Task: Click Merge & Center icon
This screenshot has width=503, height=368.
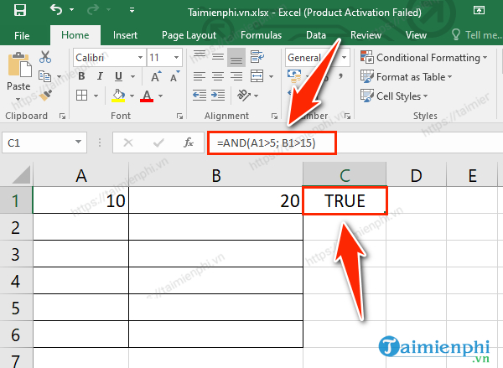Action: tap(257, 76)
